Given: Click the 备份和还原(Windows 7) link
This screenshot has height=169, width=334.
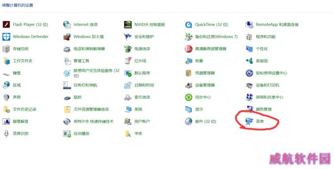Looking at the screenshot, I should (x=216, y=37).
